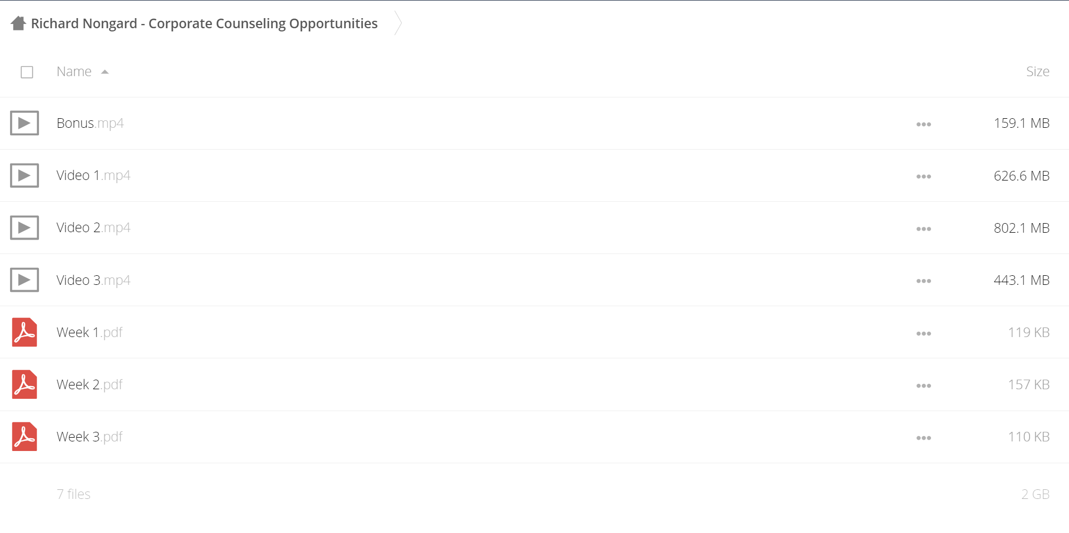Open Richard Nongard breadcrumb folder
The height and width of the screenshot is (533, 1069).
pyautogui.click(x=204, y=23)
